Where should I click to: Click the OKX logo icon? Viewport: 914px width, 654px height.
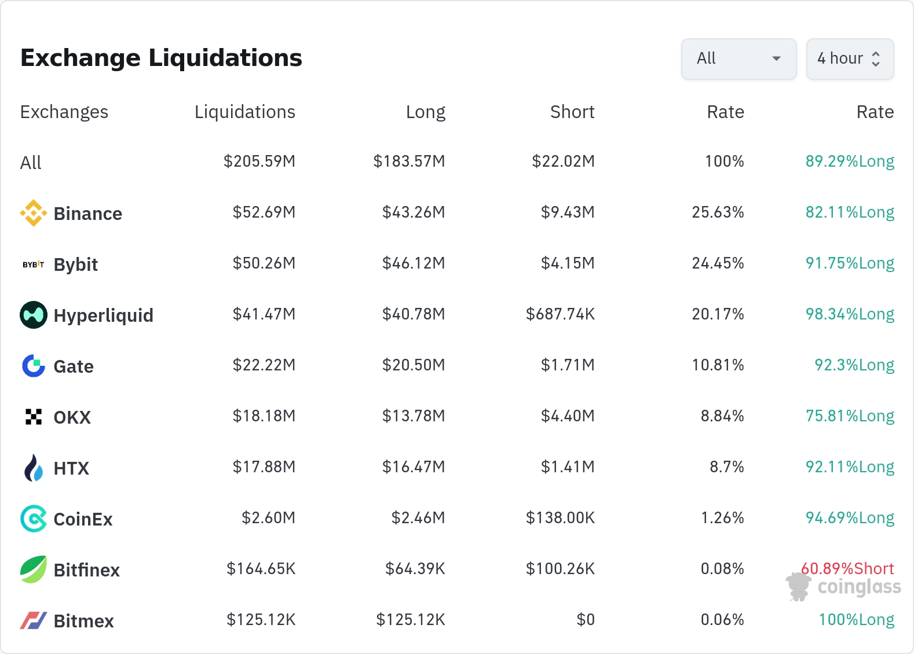pos(34,417)
